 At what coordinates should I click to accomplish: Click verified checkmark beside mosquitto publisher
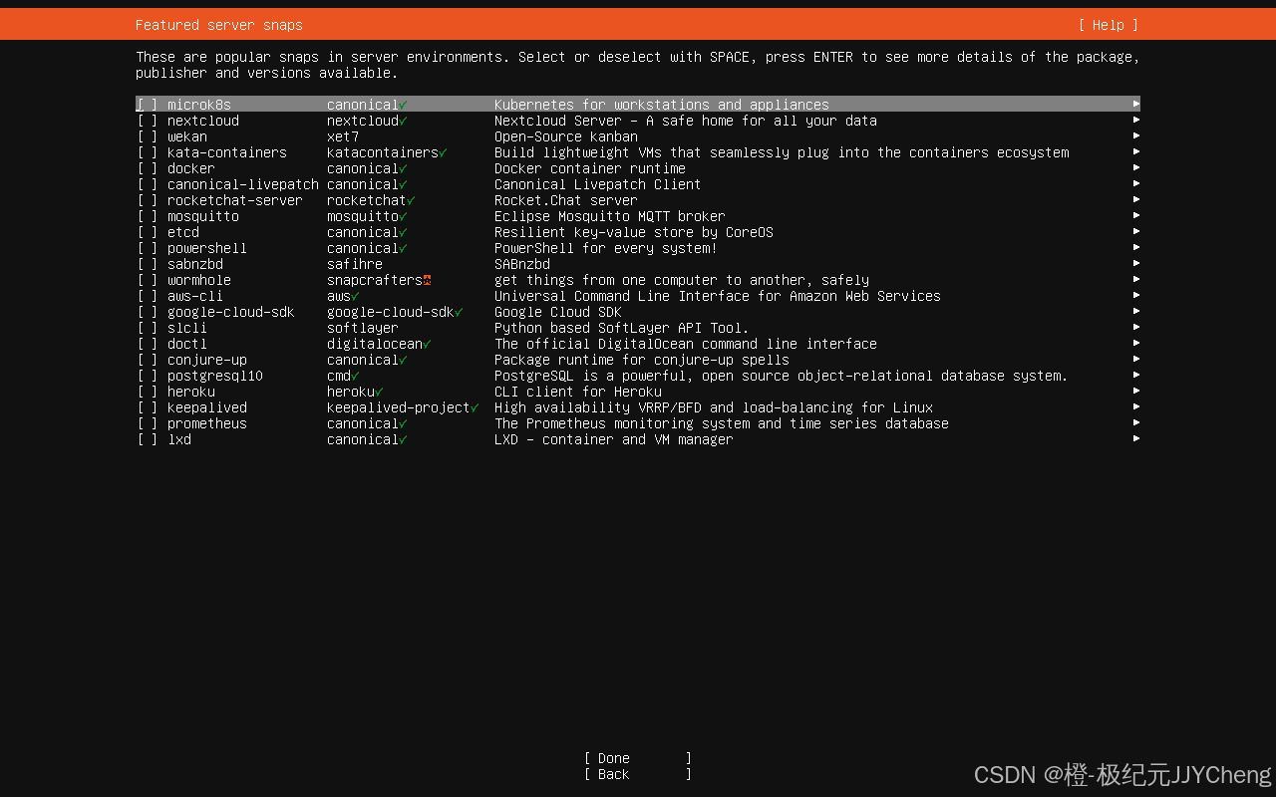click(403, 216)
